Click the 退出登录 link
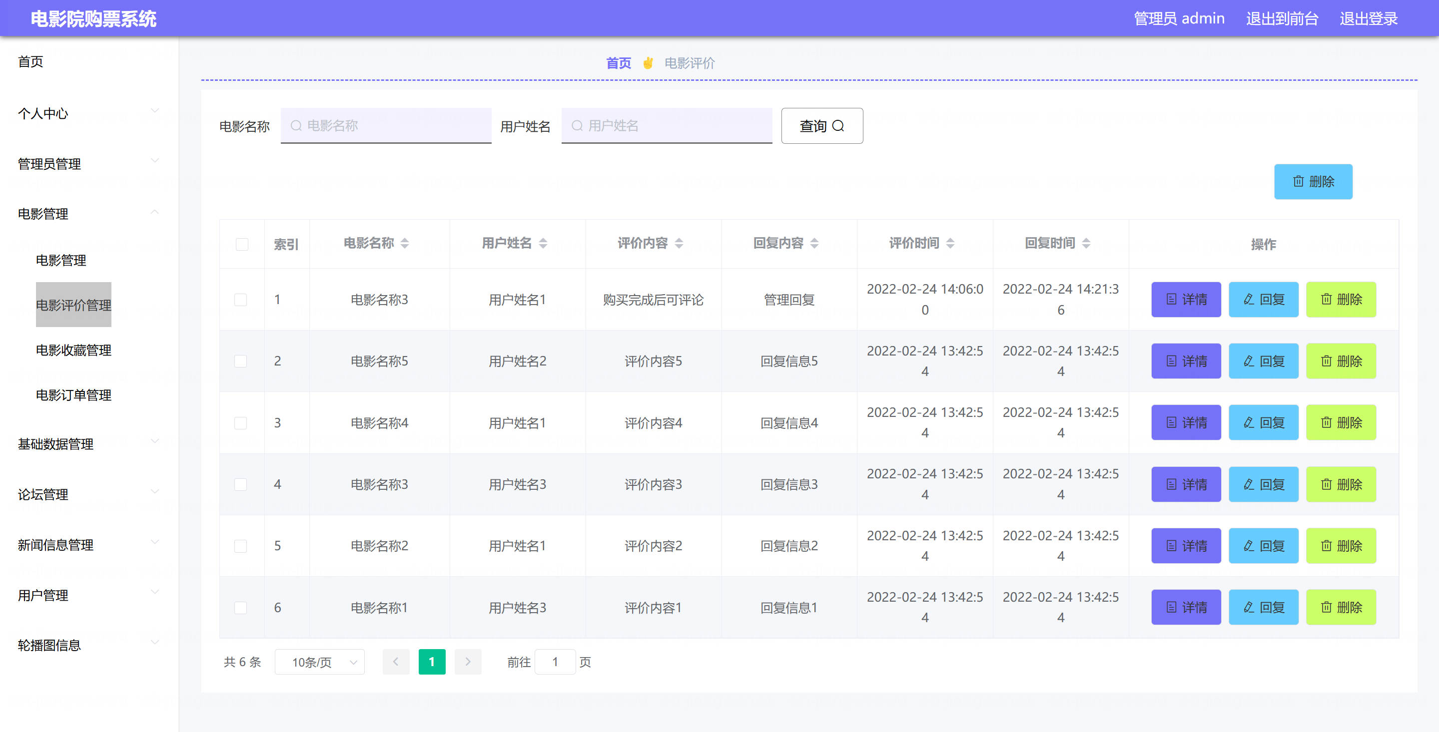The image size is (1439, 732). coord(1368,18)
